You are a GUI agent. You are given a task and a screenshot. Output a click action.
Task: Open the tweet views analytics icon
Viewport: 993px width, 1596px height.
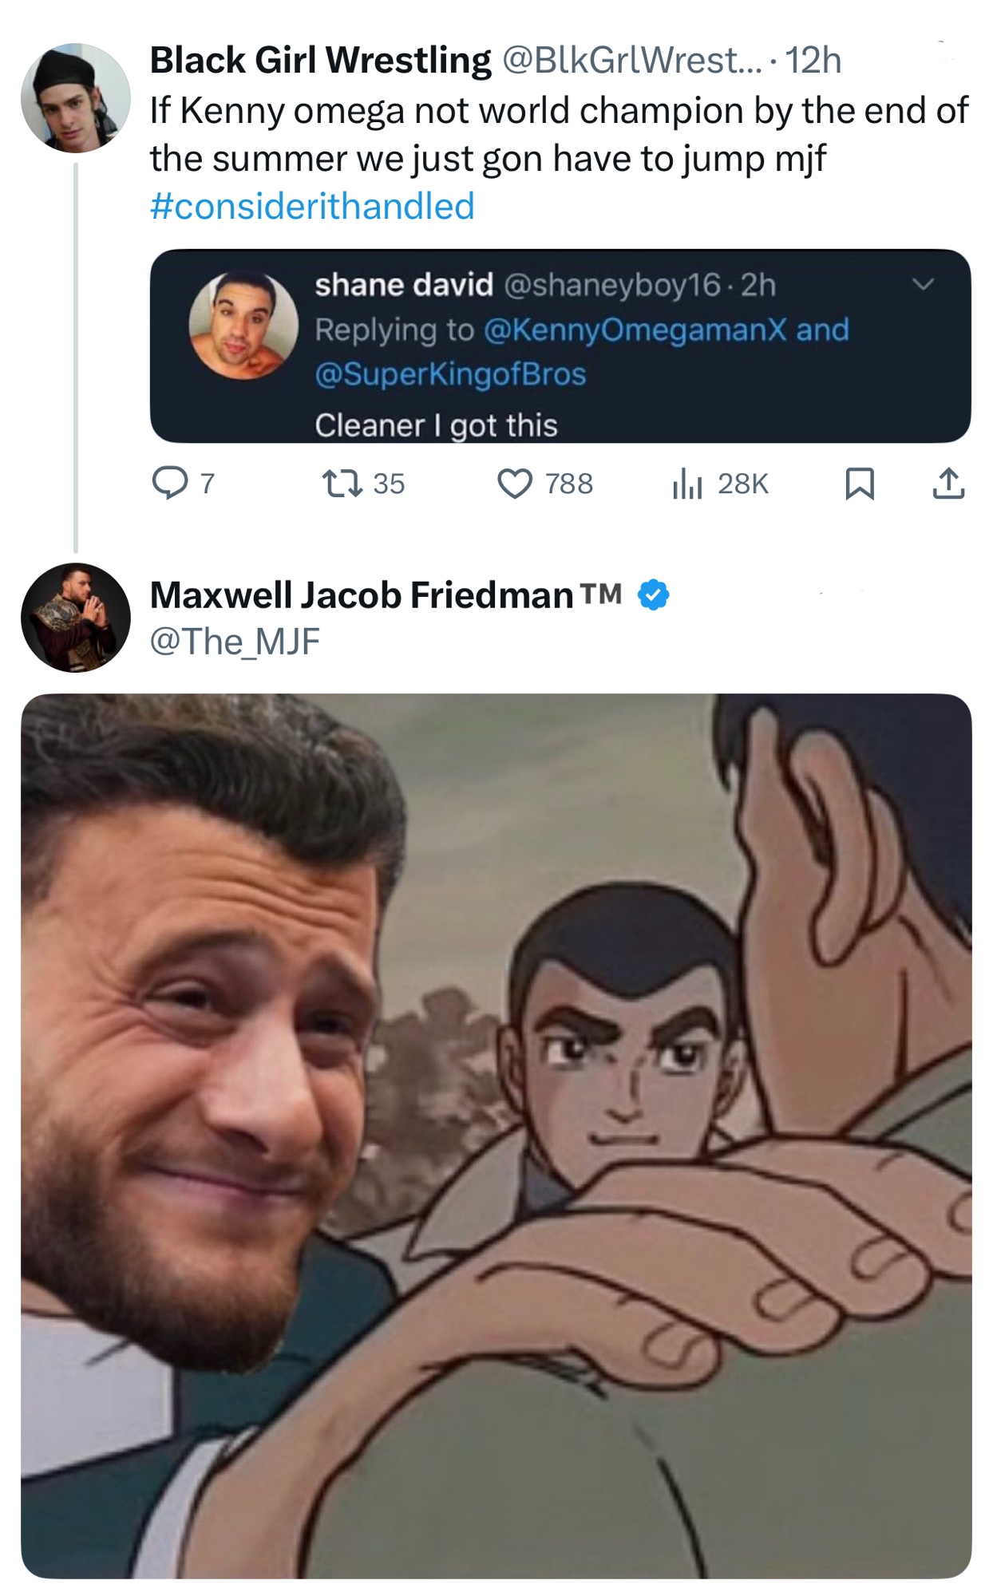[686, 483]
